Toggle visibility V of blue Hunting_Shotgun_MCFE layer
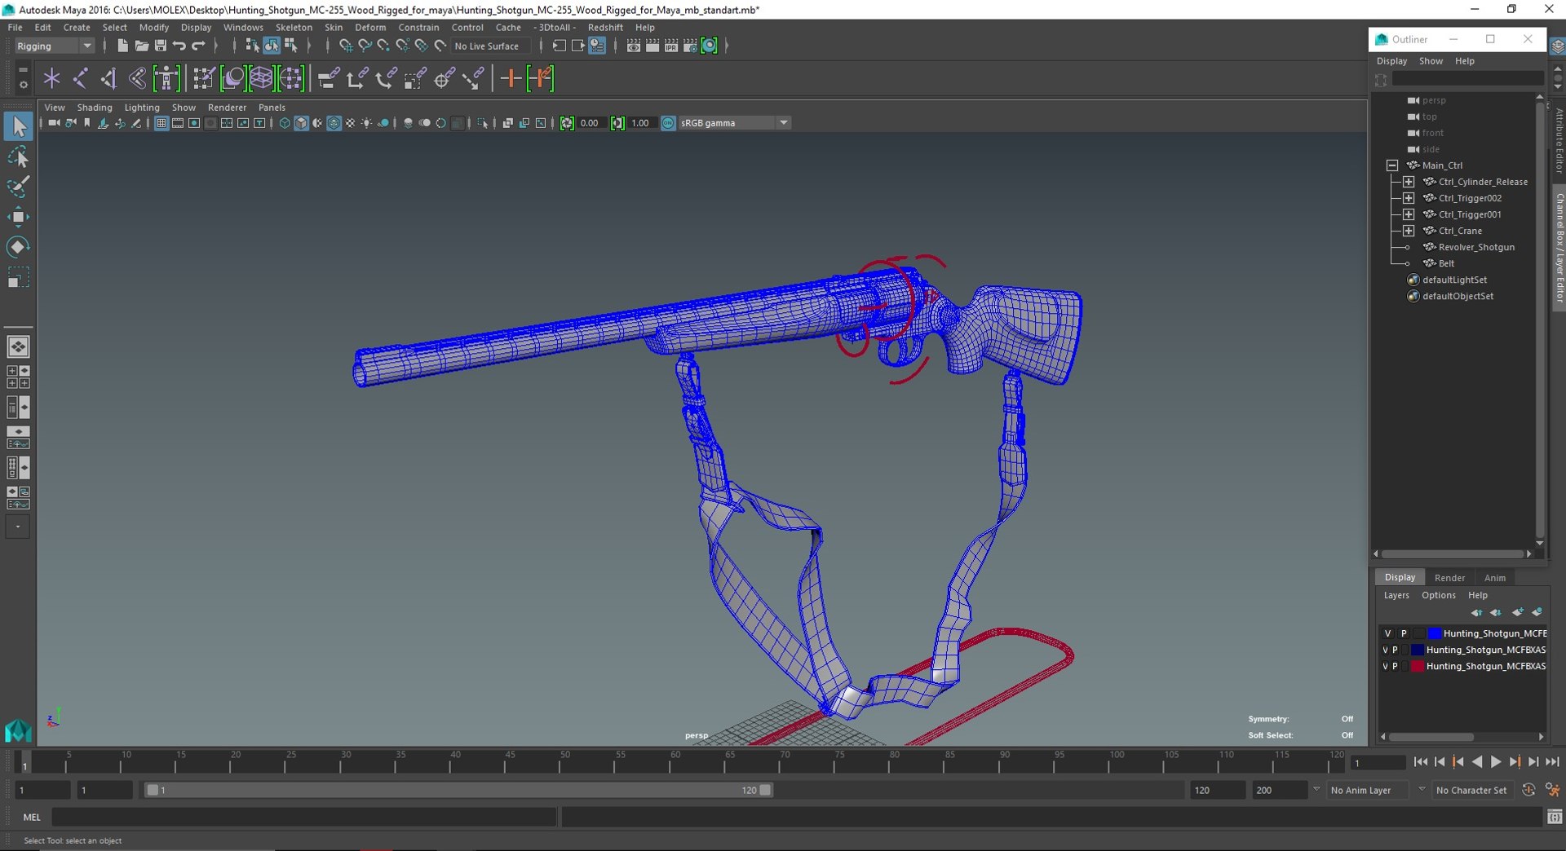Viewport: 1566px width, 851px height. click(1387, 633)
